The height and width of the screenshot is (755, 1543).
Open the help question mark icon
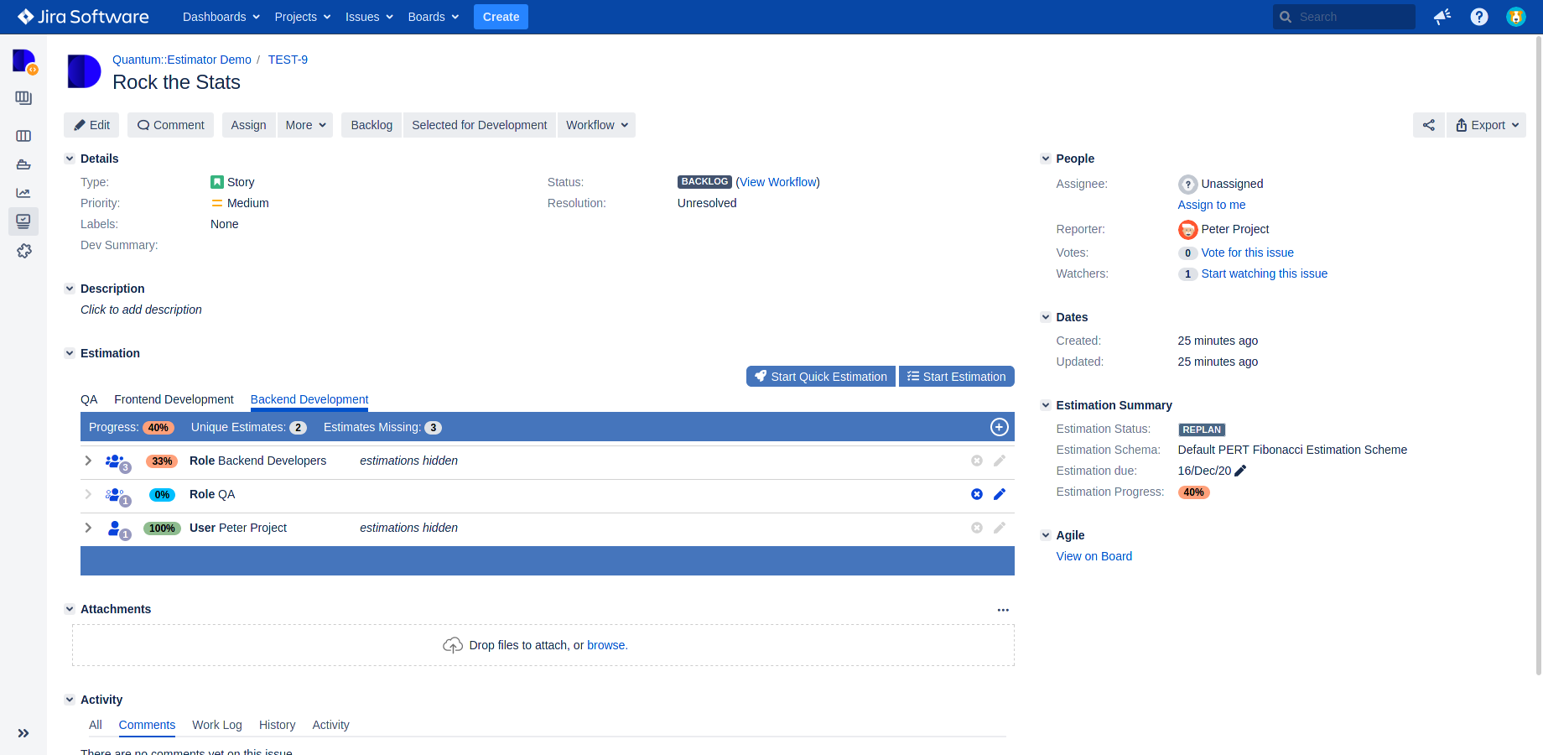(x=1479, y=17)
